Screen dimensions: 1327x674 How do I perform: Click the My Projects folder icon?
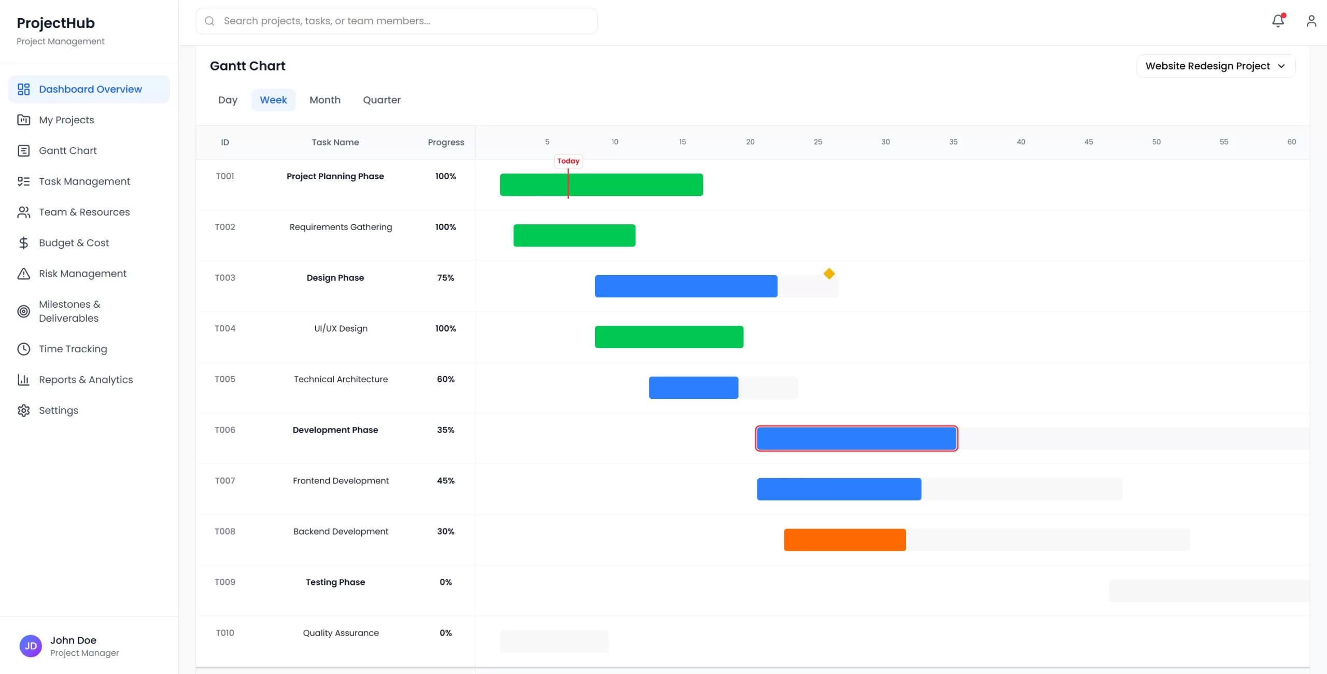pyautogui.click(x=23, y=119)
